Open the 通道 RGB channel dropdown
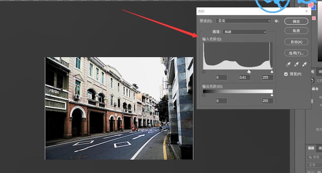This screenshot has height=173, width=322. coord(245,32)
